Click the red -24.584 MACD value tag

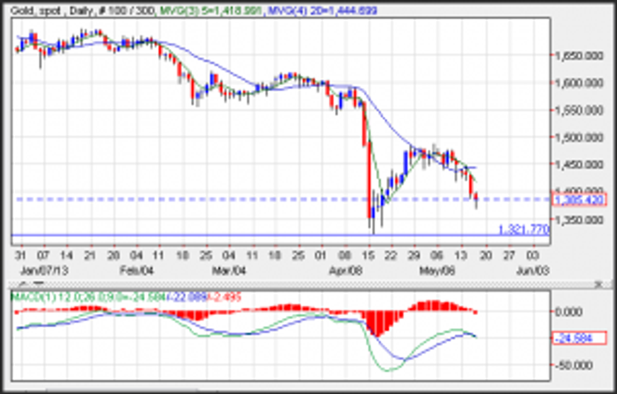click(x=578, y=339)
